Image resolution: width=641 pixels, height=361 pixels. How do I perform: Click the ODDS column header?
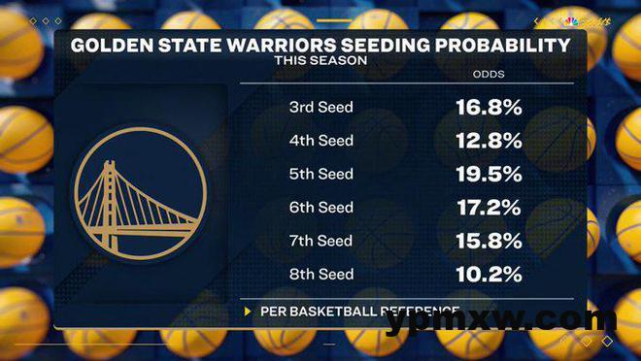point(489,75)
